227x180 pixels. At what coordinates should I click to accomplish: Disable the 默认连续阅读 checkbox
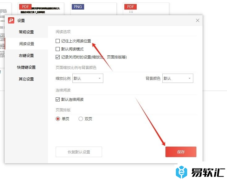click(58, 99)
